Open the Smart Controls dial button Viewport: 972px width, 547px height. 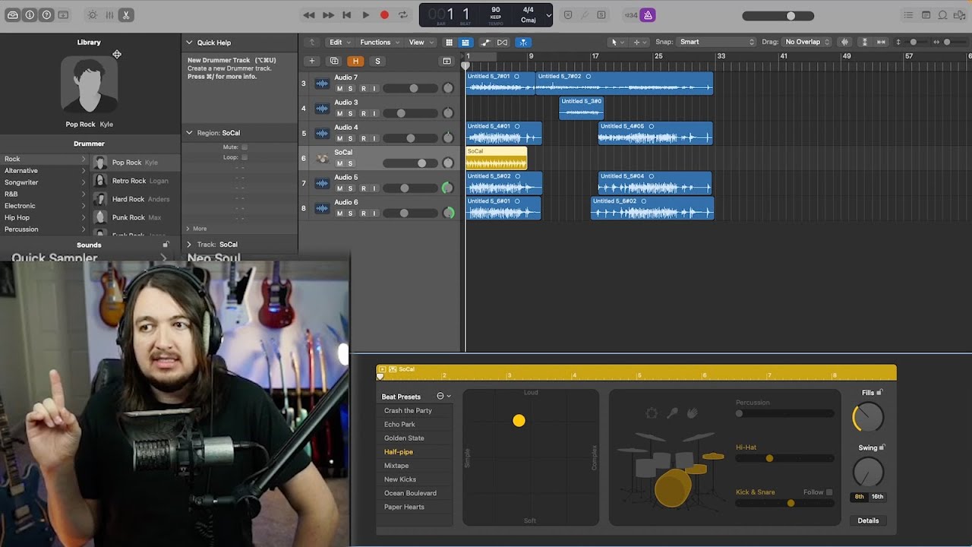click(x=92, y=14)
